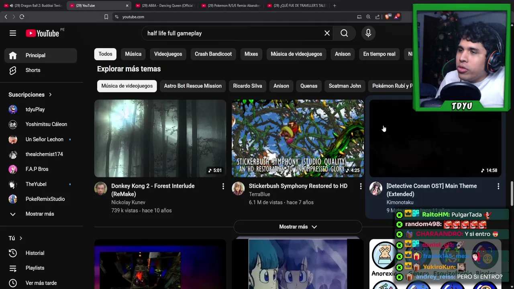Open video title Detective Conan OST Main Theme

coord(432,190)
